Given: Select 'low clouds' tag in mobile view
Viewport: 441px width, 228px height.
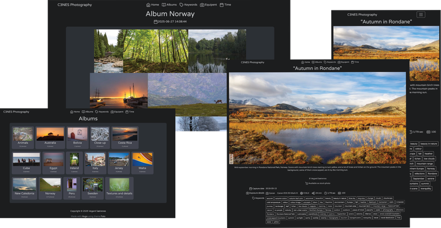Looking at the screenshot, I should click(429, 158).
